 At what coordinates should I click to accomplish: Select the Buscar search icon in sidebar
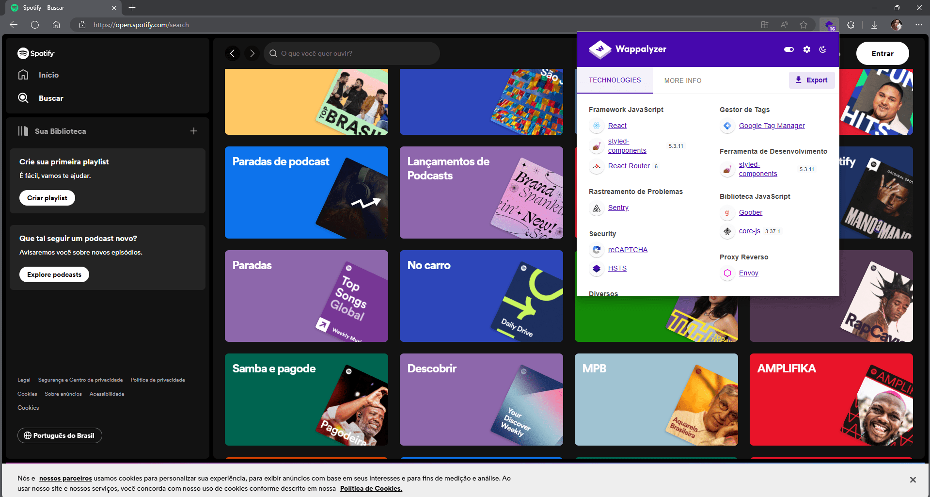[x=23, y=98]
